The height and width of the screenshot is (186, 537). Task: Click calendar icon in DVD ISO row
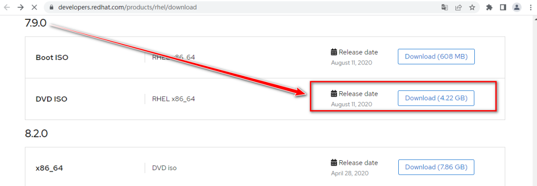coord(334,93)
